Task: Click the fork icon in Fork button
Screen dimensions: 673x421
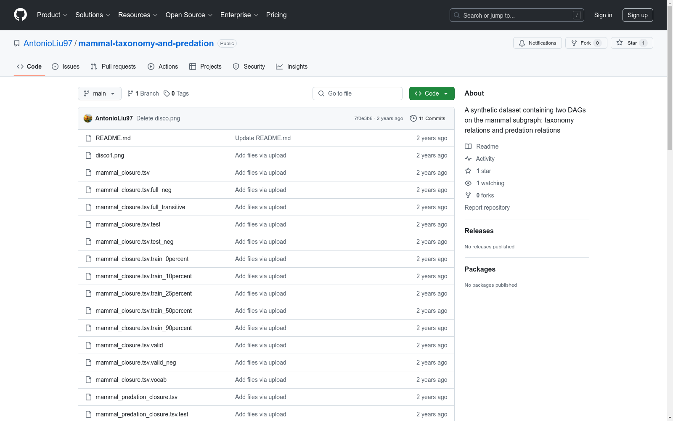Action: point(574,43)
